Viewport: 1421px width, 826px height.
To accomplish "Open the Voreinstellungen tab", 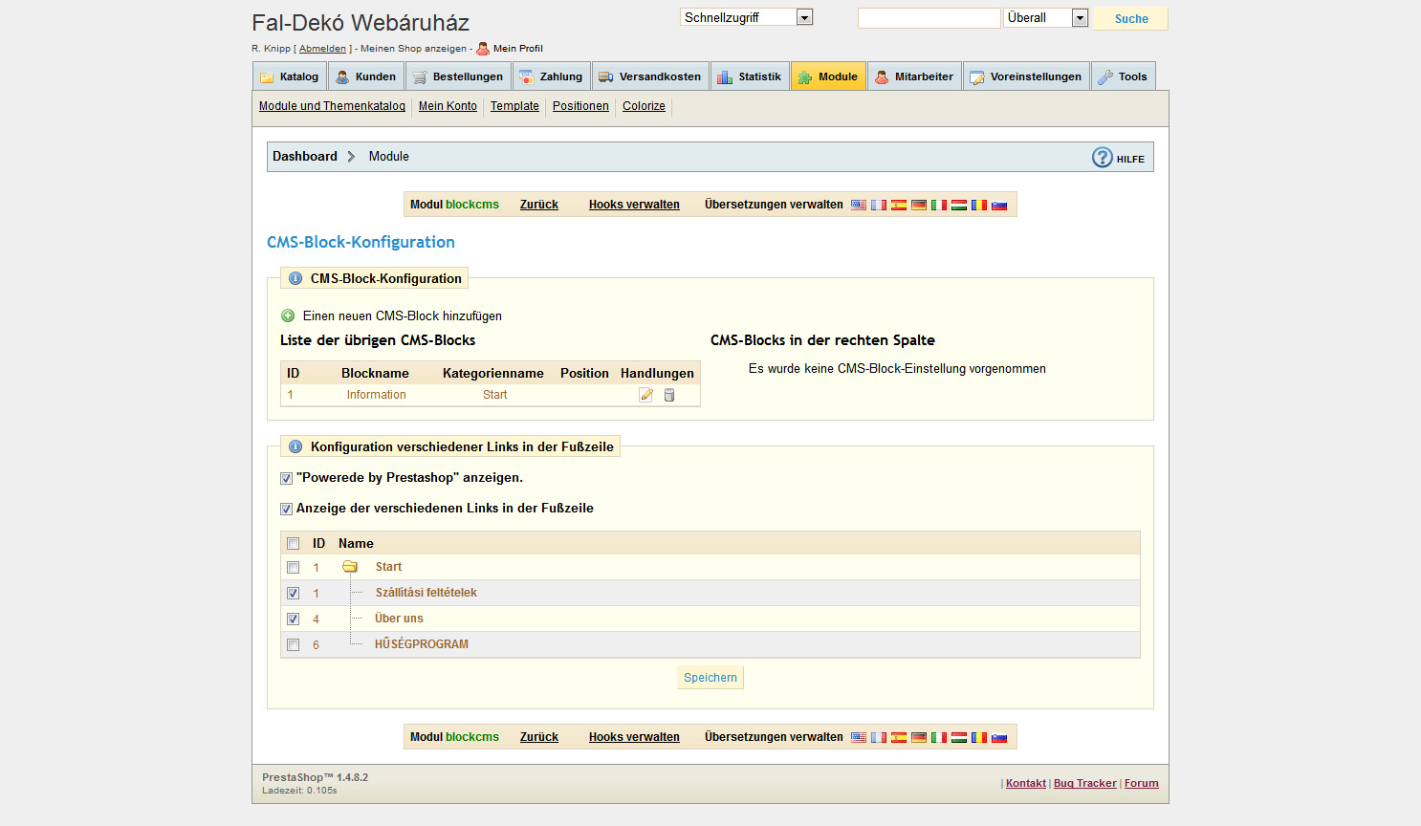I will (x=1026, y=76).
